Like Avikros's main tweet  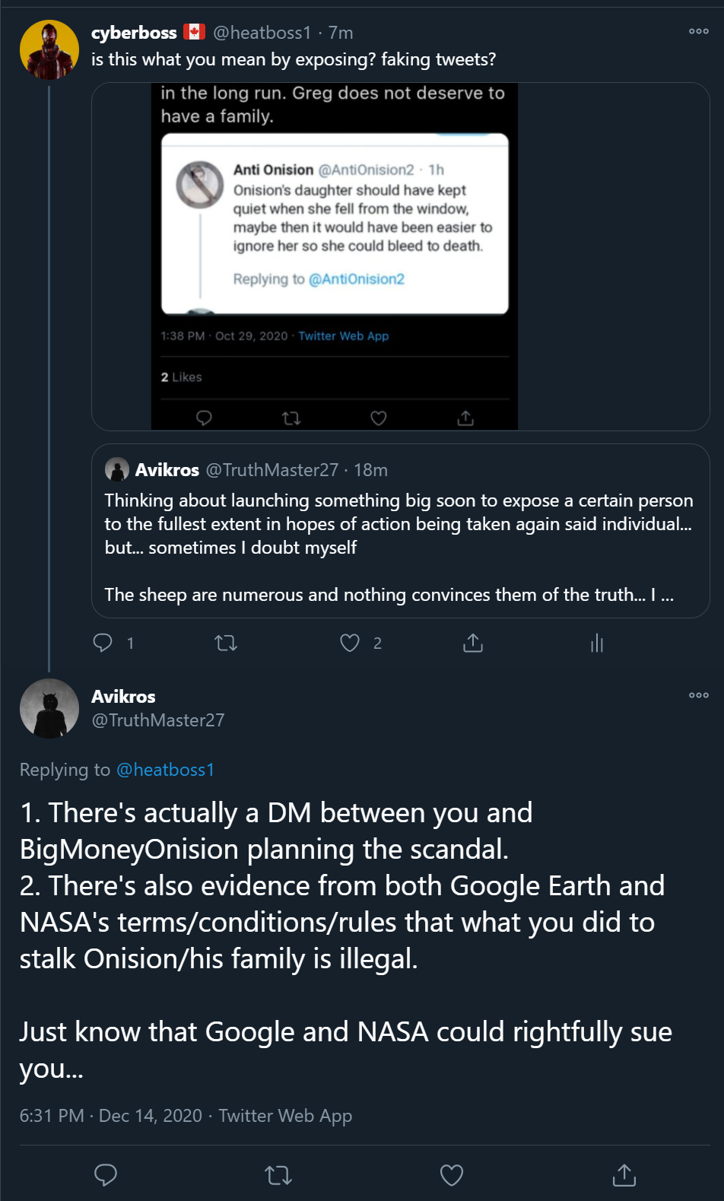(452, 1175)
